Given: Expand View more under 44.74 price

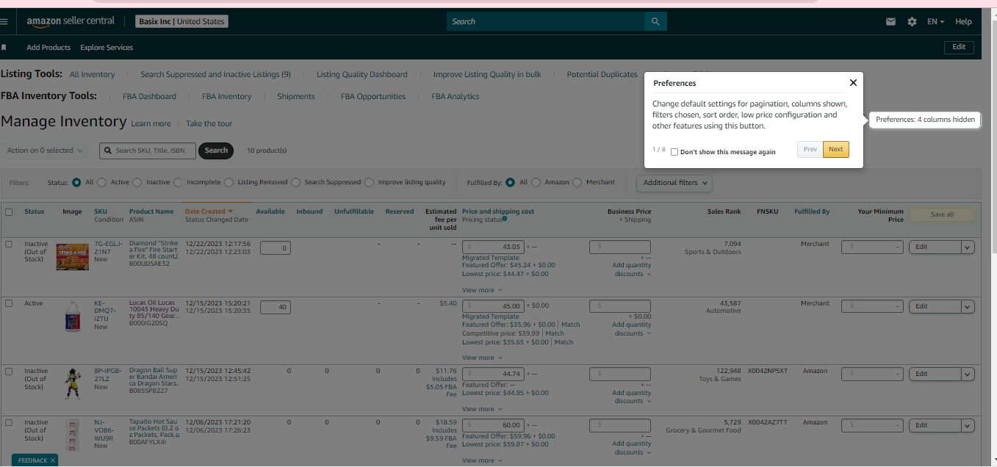Looking at the screenshot, I should pos(482,409).
